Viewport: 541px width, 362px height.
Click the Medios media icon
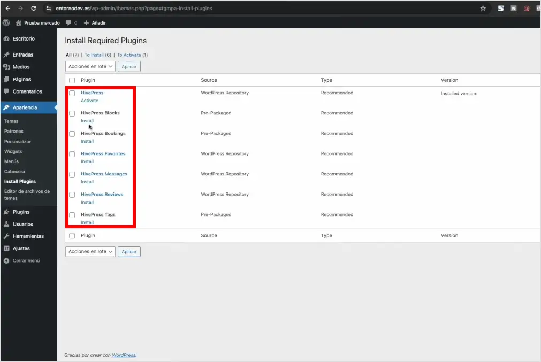point(6,67)
